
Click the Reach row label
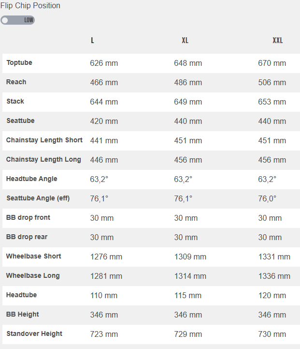16,82
